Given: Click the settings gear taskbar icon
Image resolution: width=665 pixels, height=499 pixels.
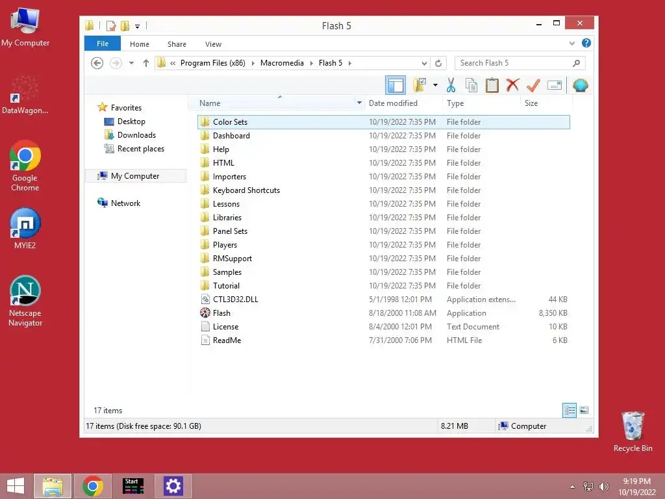Looking at the screenshot, I should pyautogui.click(x=173, y=486).
